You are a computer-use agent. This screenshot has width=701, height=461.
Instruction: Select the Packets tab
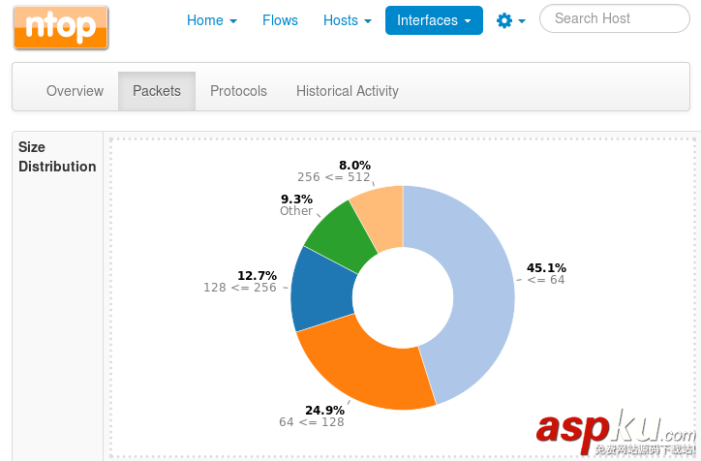[x=157, y=91]
